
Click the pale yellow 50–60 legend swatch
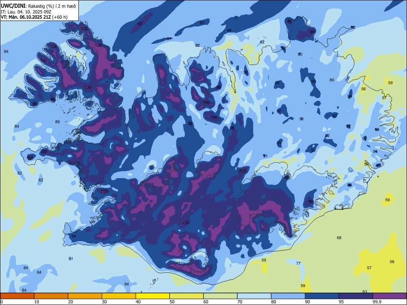coord(187,296)
